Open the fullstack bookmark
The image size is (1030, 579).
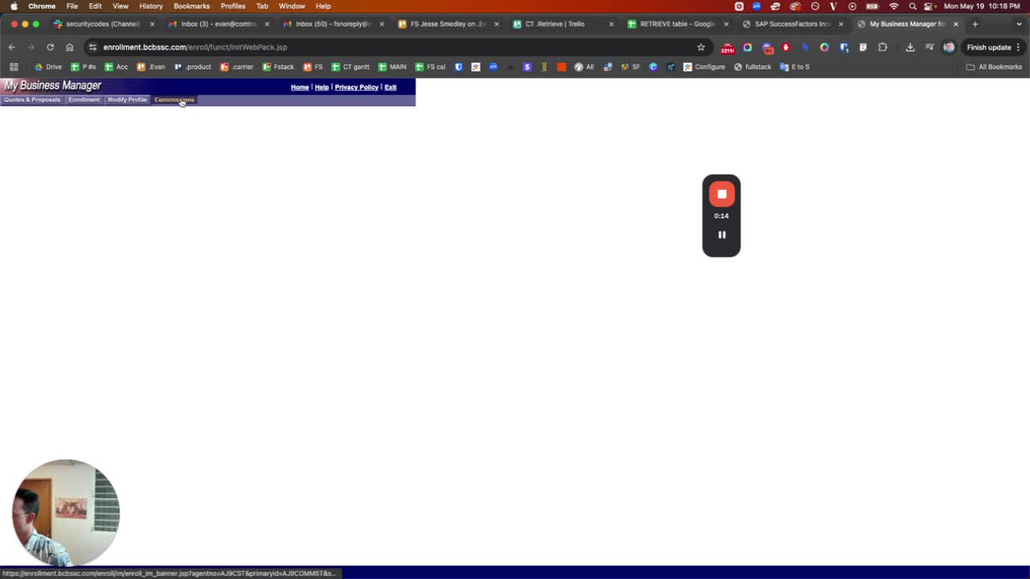pos(752,67)
